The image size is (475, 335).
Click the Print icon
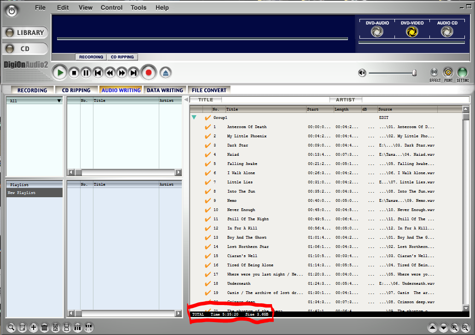448,72
